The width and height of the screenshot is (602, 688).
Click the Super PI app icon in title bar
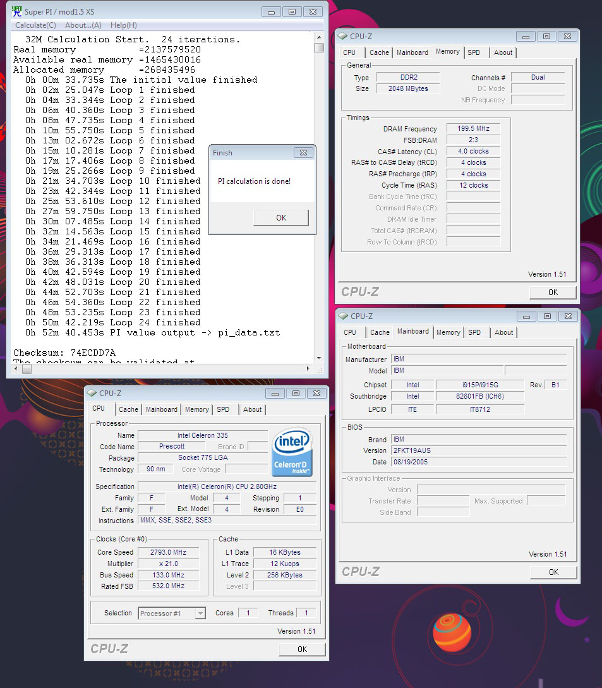pos(16,11)
